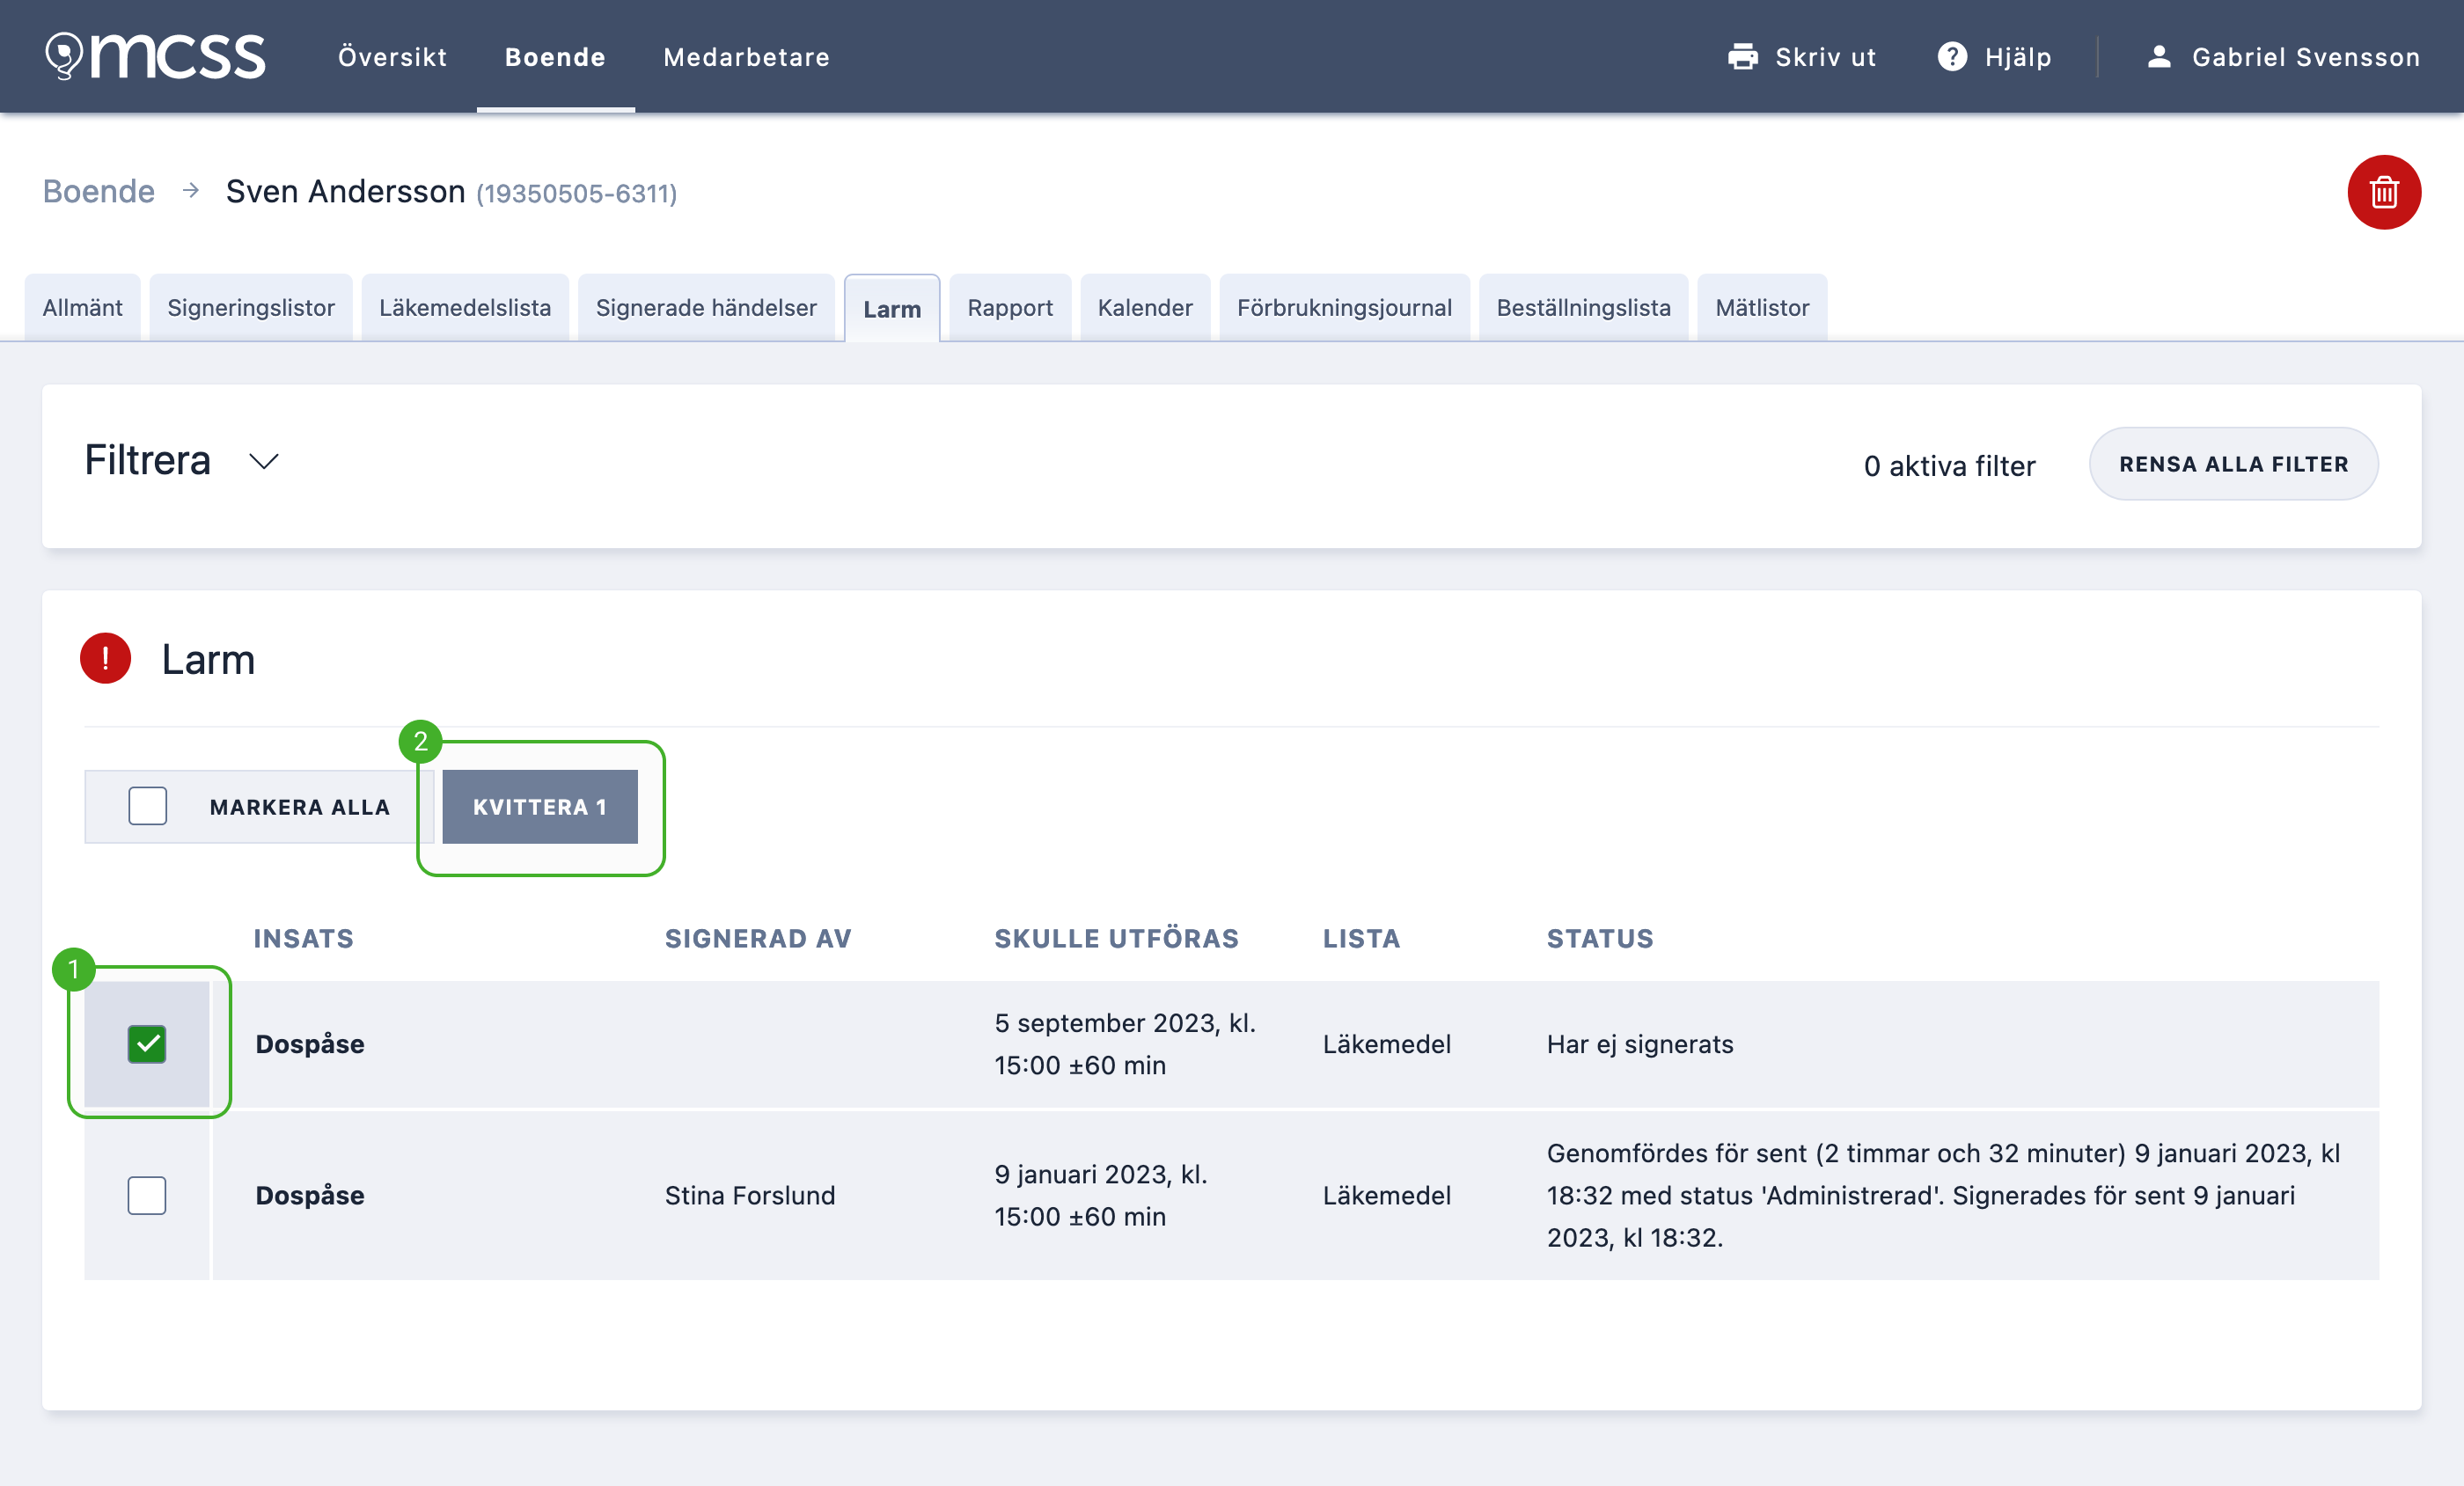Click the MCSS logo in header
This screenshot has height=1486, width=2464.
coord(155,56)
